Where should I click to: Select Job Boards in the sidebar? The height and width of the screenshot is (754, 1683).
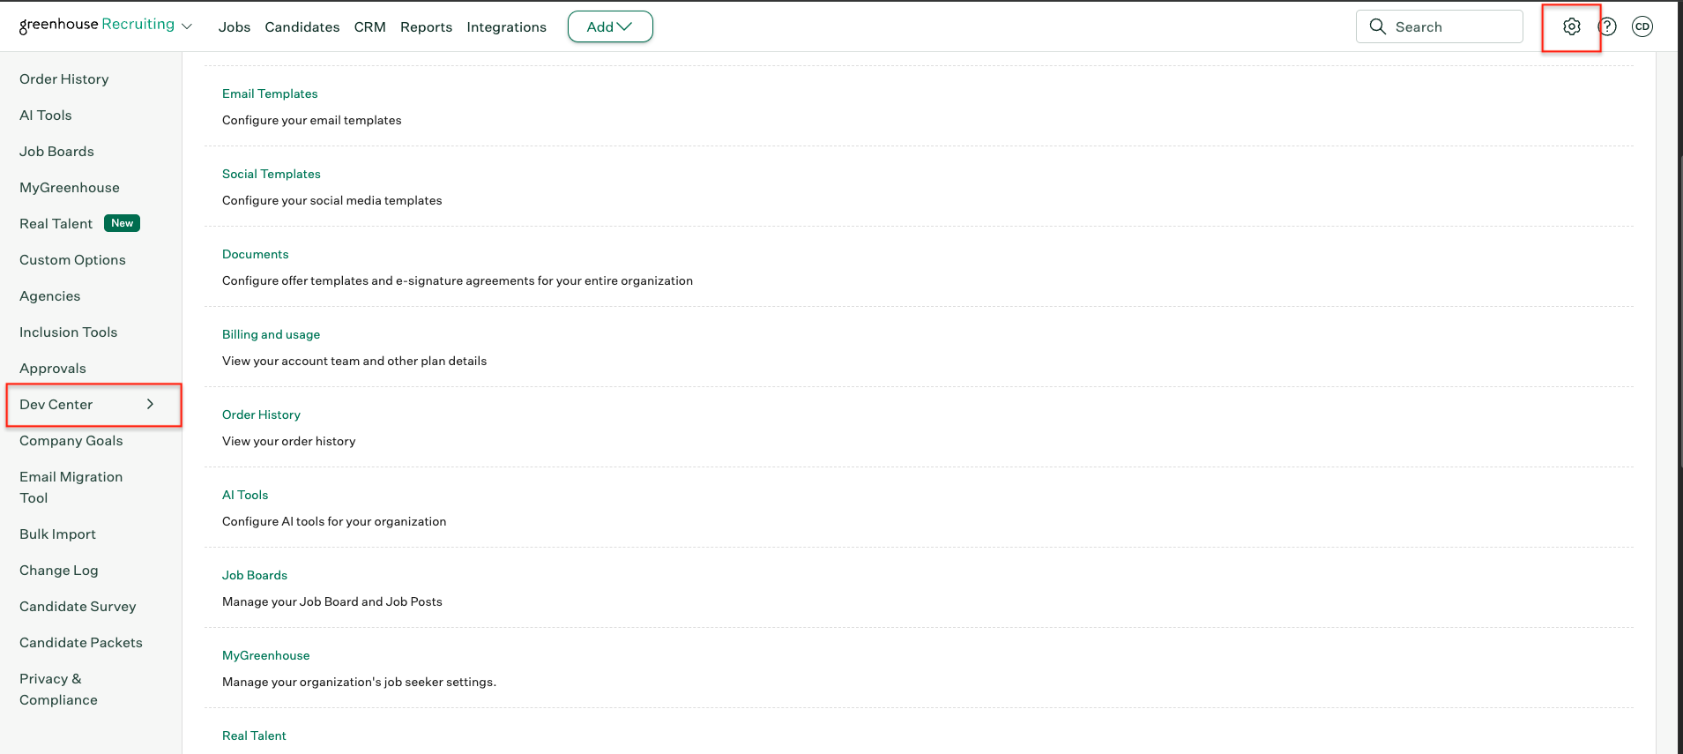click(x=56, y=152)
